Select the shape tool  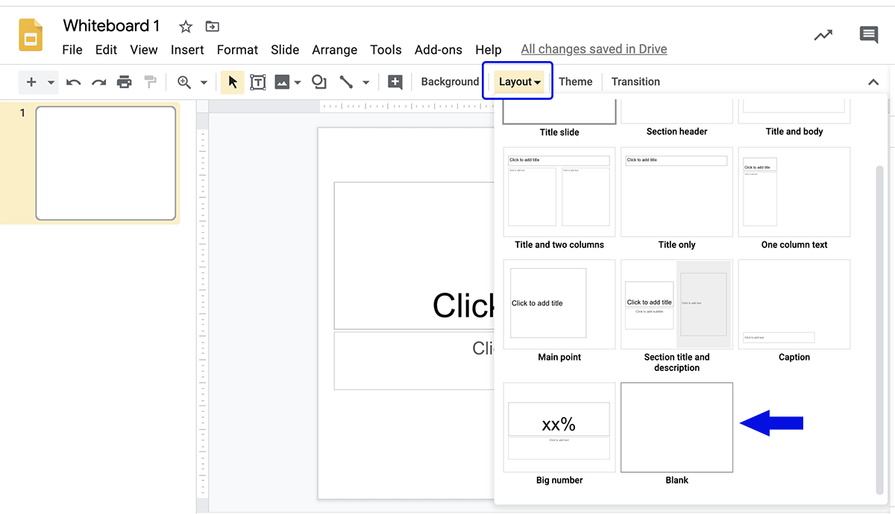click(319, 82)
